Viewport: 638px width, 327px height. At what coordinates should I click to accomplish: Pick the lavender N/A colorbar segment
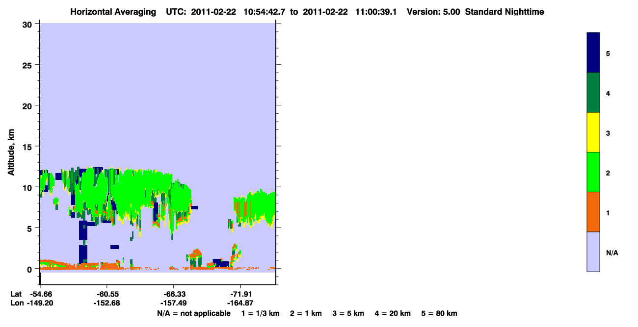593,252
